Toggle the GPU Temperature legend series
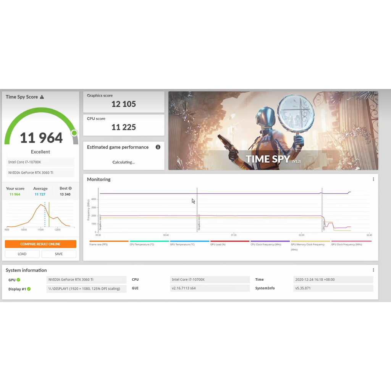 pos(182,244)
